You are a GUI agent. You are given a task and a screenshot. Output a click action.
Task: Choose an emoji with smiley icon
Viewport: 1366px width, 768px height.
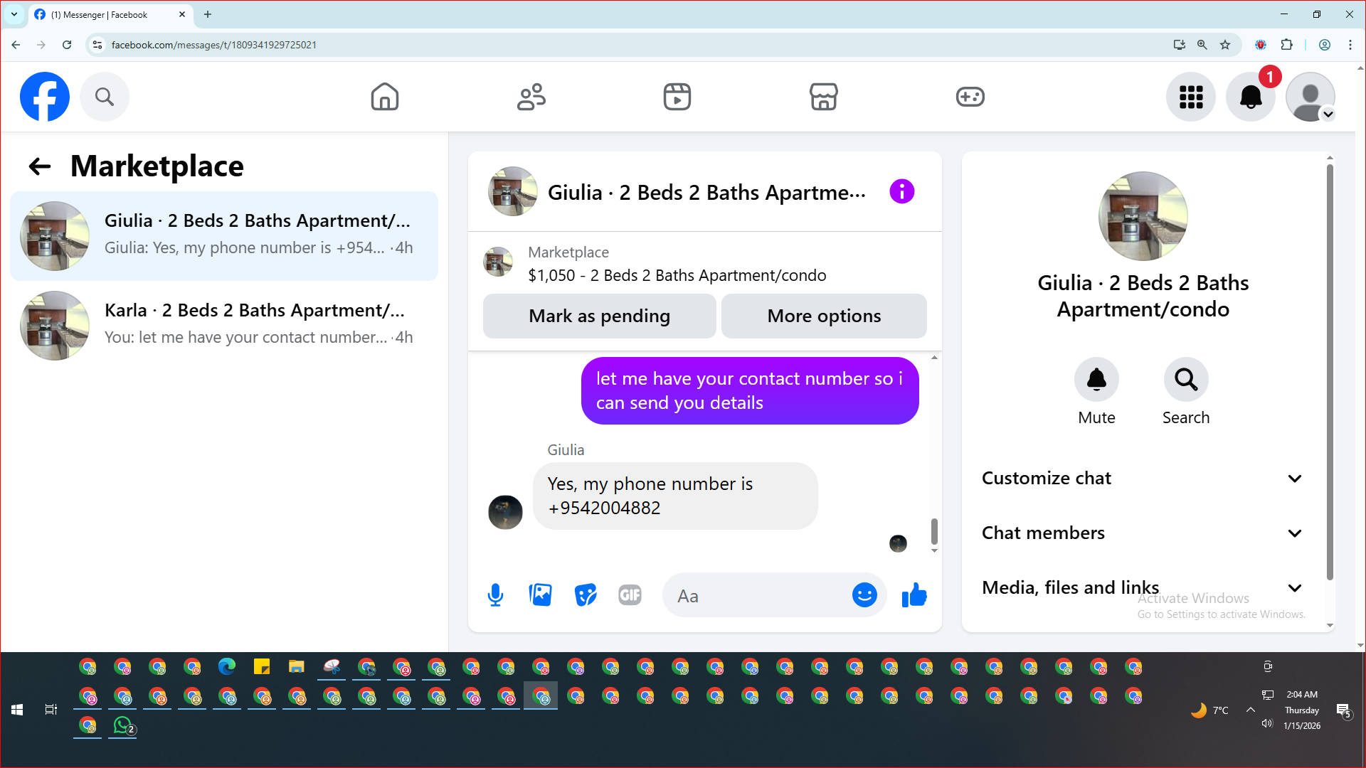[864, 595]
